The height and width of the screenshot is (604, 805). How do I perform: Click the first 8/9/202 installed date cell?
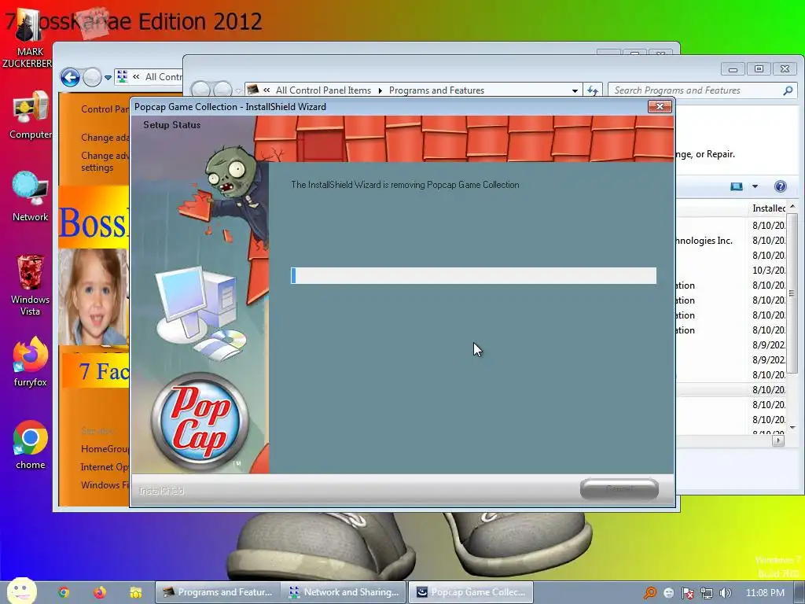[x=769, y=344]
